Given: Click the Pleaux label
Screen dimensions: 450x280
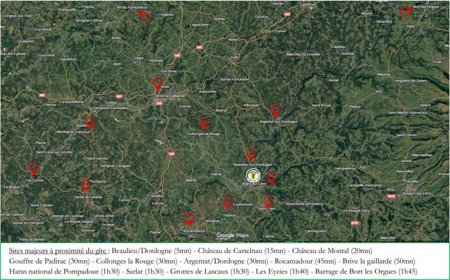Looking at the screenshot, I should coord(355,106).
